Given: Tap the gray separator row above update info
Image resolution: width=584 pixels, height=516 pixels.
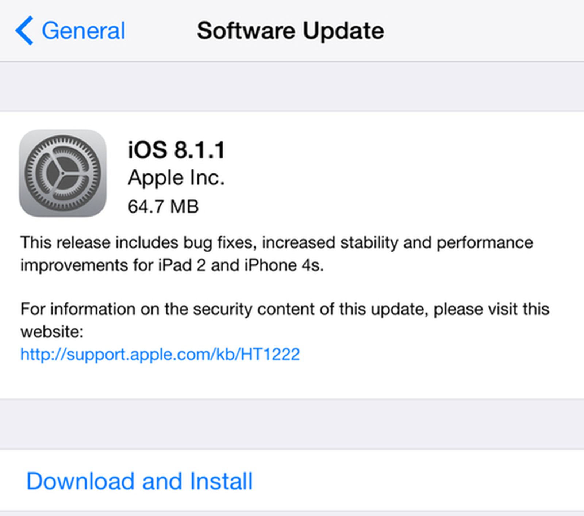Looking at the screenshot, I should point(292,86).
